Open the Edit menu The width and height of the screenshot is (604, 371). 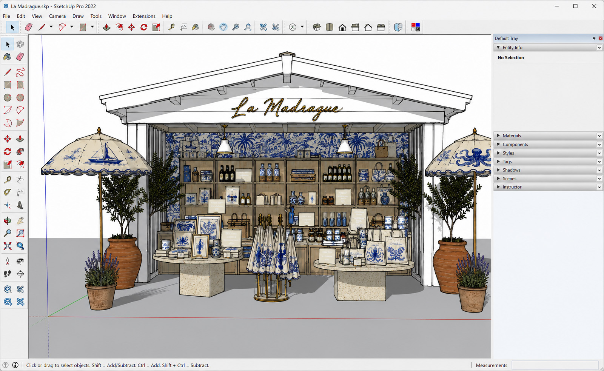click(x=21, y=16)
